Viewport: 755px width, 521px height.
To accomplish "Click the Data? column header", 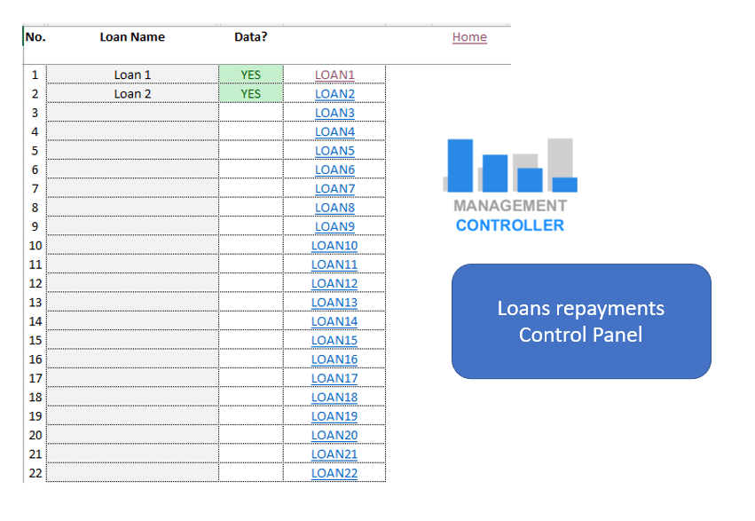I will [251, 37].
